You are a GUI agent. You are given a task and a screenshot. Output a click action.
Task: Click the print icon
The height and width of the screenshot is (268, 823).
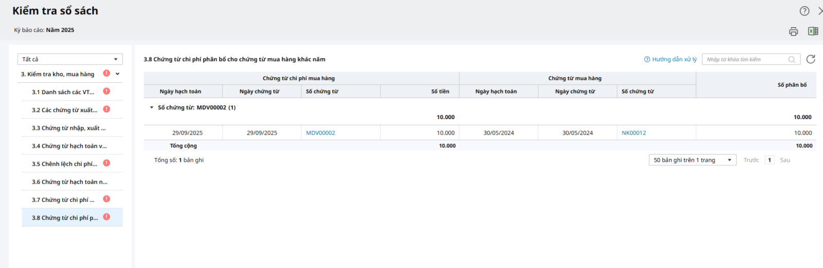pos(793,31)
